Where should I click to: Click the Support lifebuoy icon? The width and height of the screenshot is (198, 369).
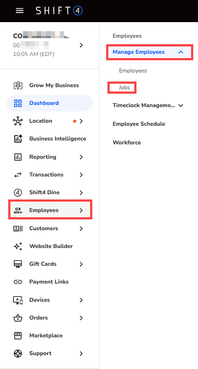tap(18, 353)
